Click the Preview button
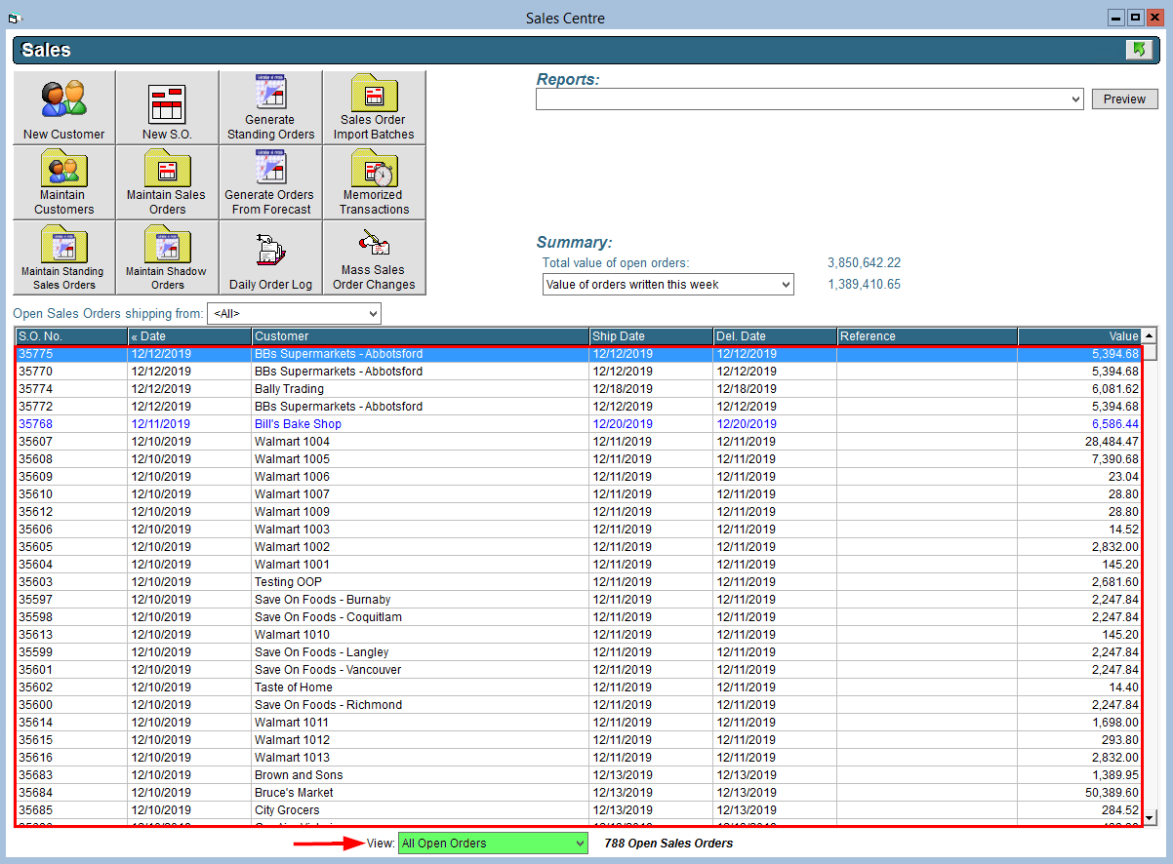 pos(1125,99)
